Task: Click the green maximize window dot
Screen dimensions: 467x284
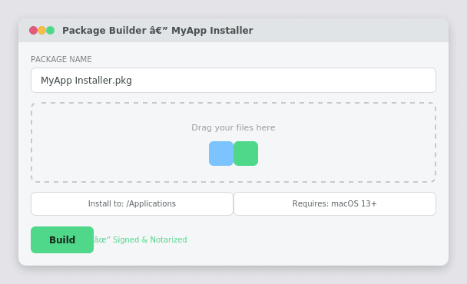Action: pyautogui.click(x=51, y=31)
